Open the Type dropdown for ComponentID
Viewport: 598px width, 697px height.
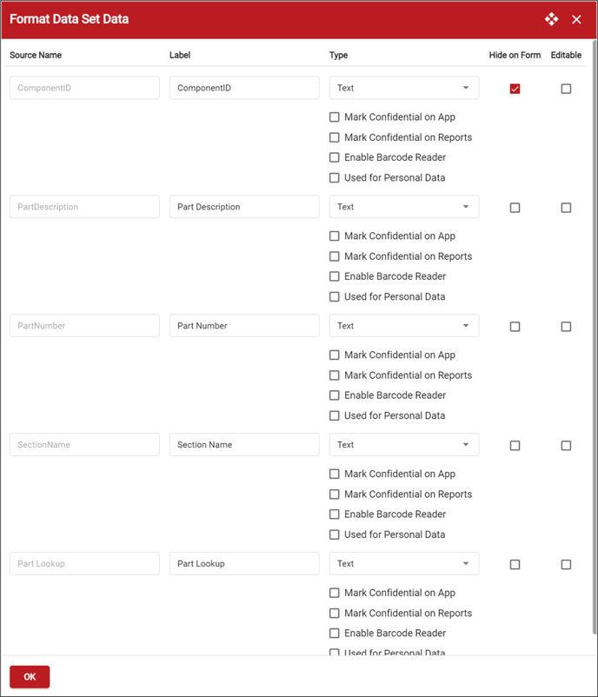click(404, 88)
